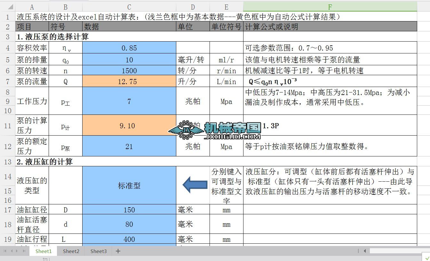Select the highlighted column F header

click(330, 7)
